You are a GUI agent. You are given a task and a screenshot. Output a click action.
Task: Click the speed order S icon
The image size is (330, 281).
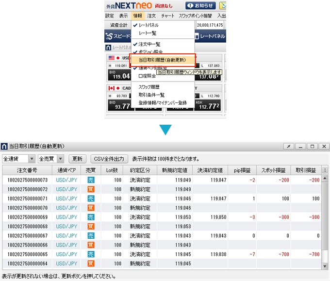coord(110,36)
